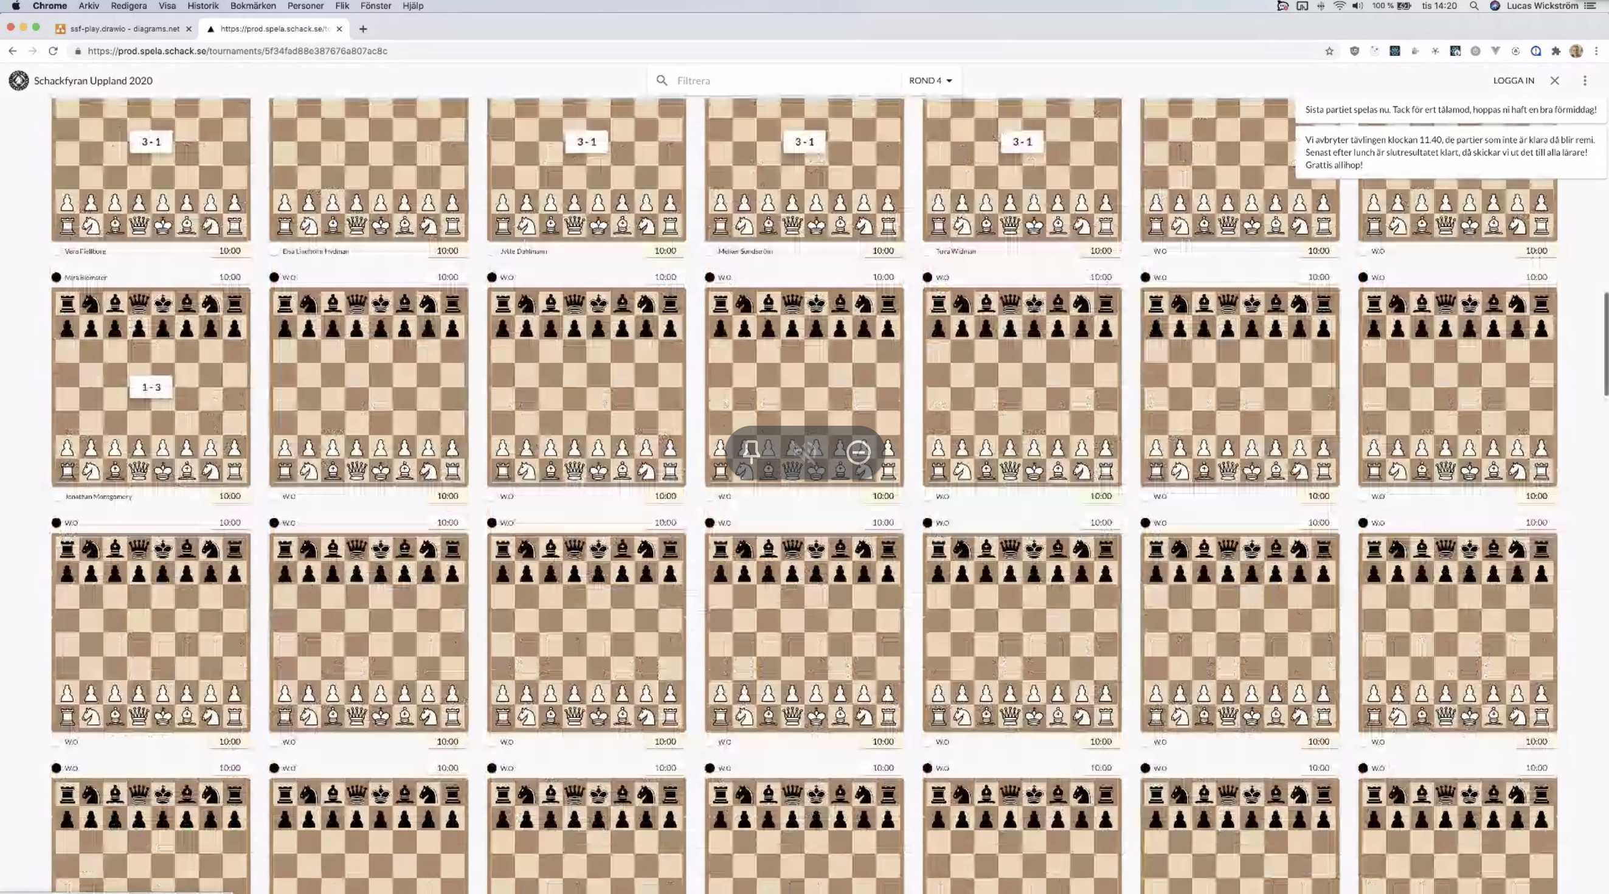The width and height of the screenshot is (1609, 894).
Task: Open the volume control in menu bar
Action: 1357,5
